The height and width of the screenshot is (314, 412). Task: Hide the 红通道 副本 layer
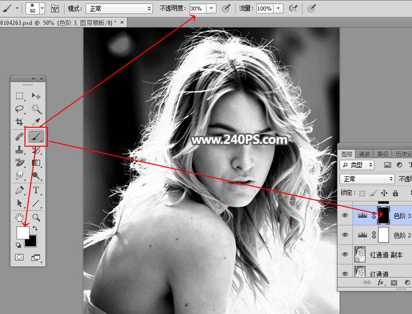pos(344,255)
